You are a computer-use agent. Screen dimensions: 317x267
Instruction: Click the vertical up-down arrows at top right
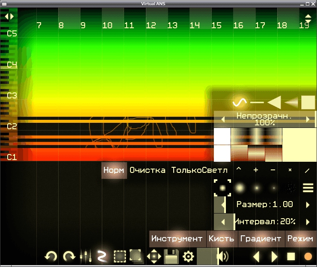308,18
